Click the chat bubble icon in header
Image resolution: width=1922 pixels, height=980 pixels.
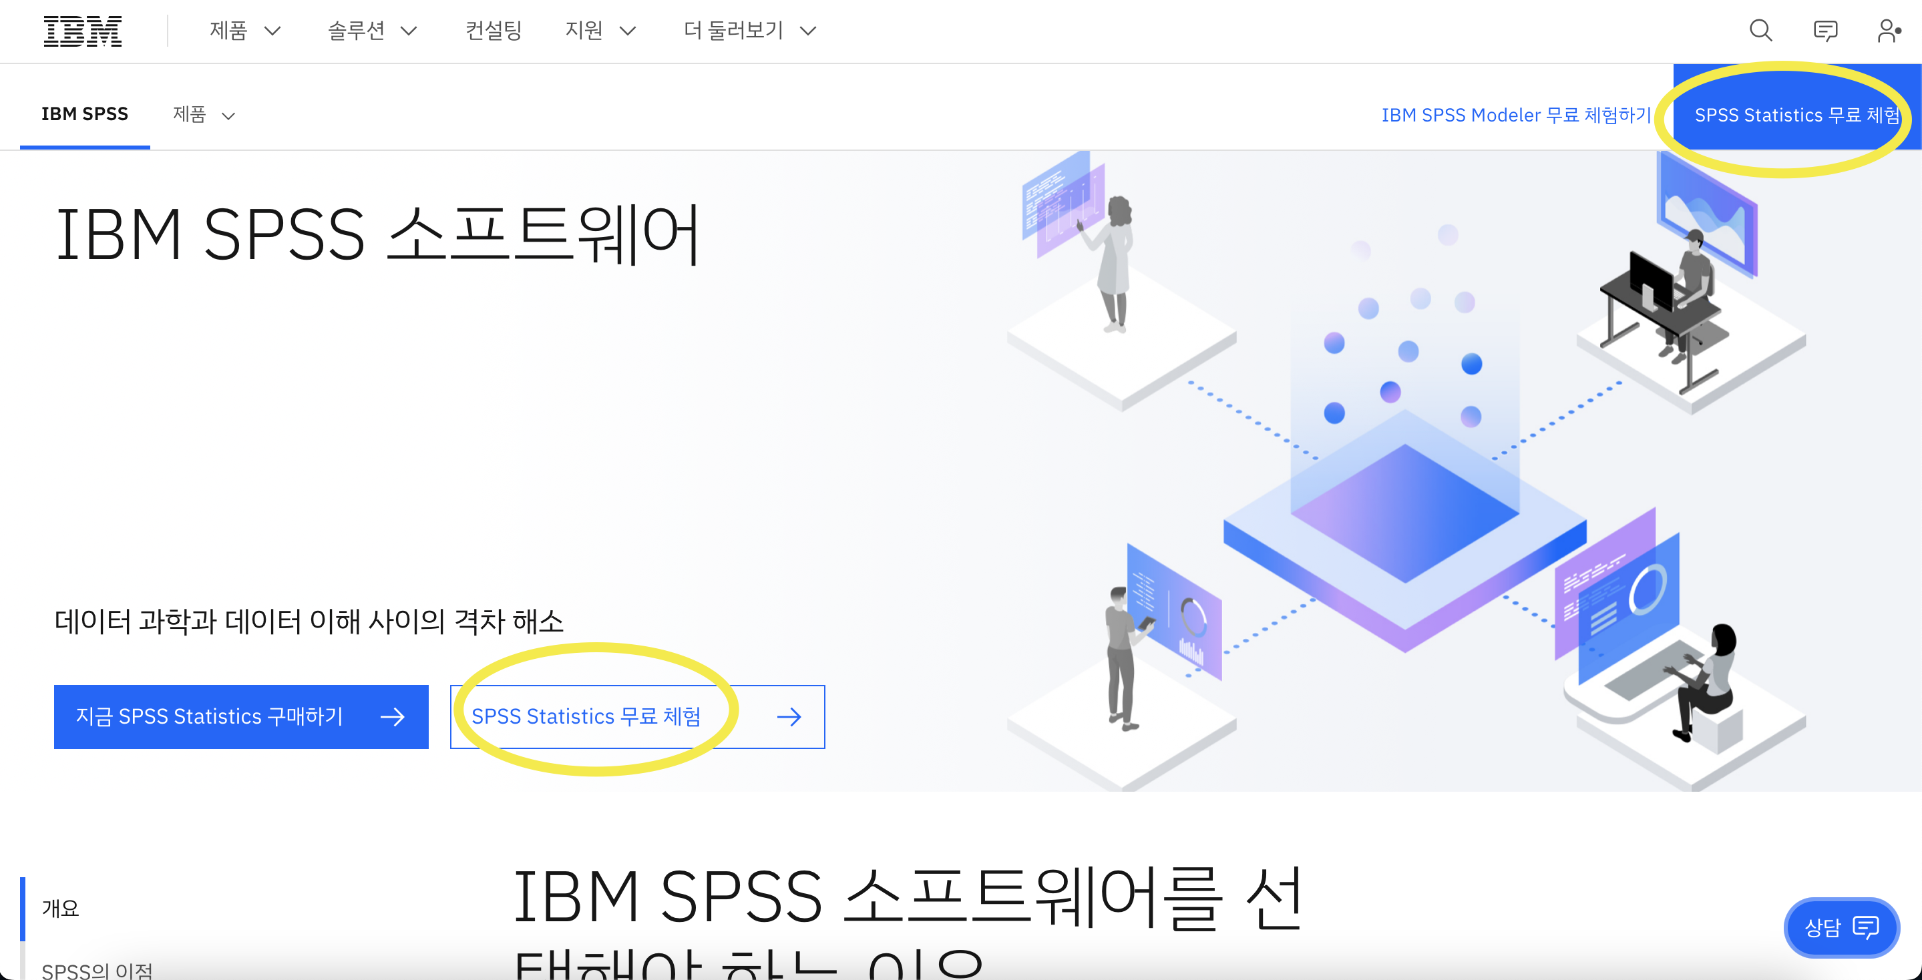1825,31
